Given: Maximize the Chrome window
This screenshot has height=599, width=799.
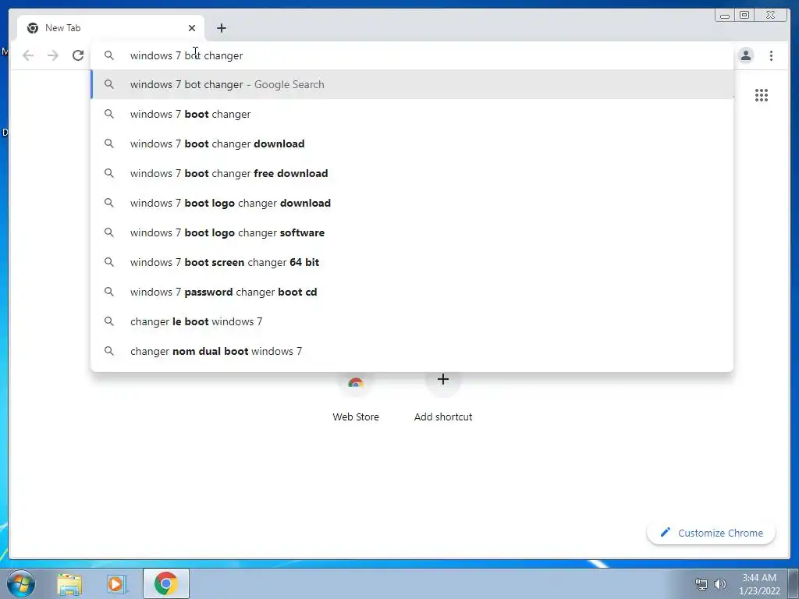Looking at the screenshot, I should point(744,16).
